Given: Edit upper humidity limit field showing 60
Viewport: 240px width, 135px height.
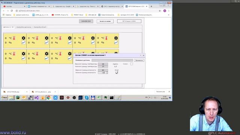Looking at the screenshot, I should pos(103,70).
